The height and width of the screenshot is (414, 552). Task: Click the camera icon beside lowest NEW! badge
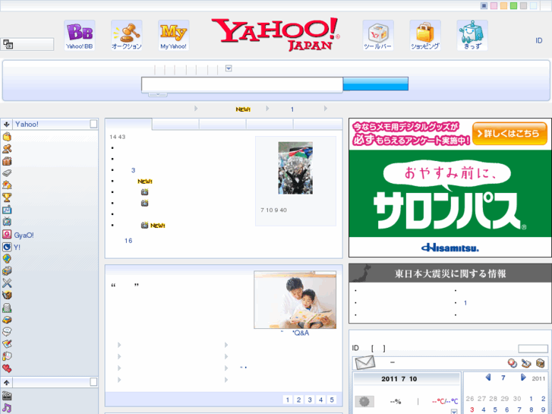(144, 225)
